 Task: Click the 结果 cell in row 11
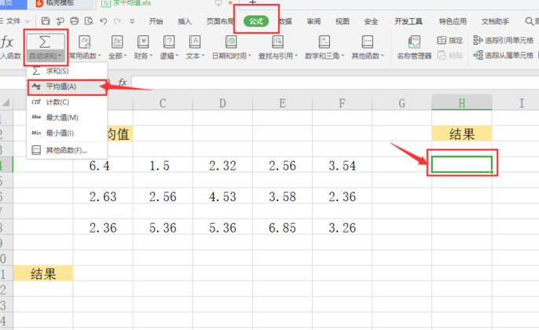coord(43,273)
